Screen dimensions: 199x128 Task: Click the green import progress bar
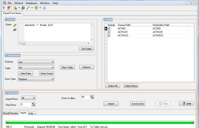click(100, 122)
